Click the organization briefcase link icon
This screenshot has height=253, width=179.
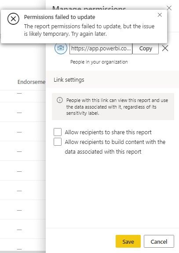click(x=61, y=48)
